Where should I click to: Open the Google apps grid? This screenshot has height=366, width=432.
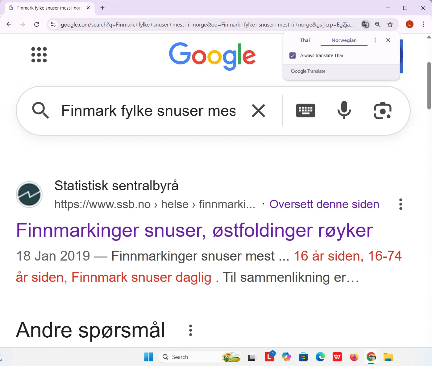tap(39, 55)
